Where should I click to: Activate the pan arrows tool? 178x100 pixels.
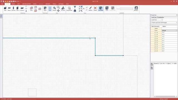58,11
